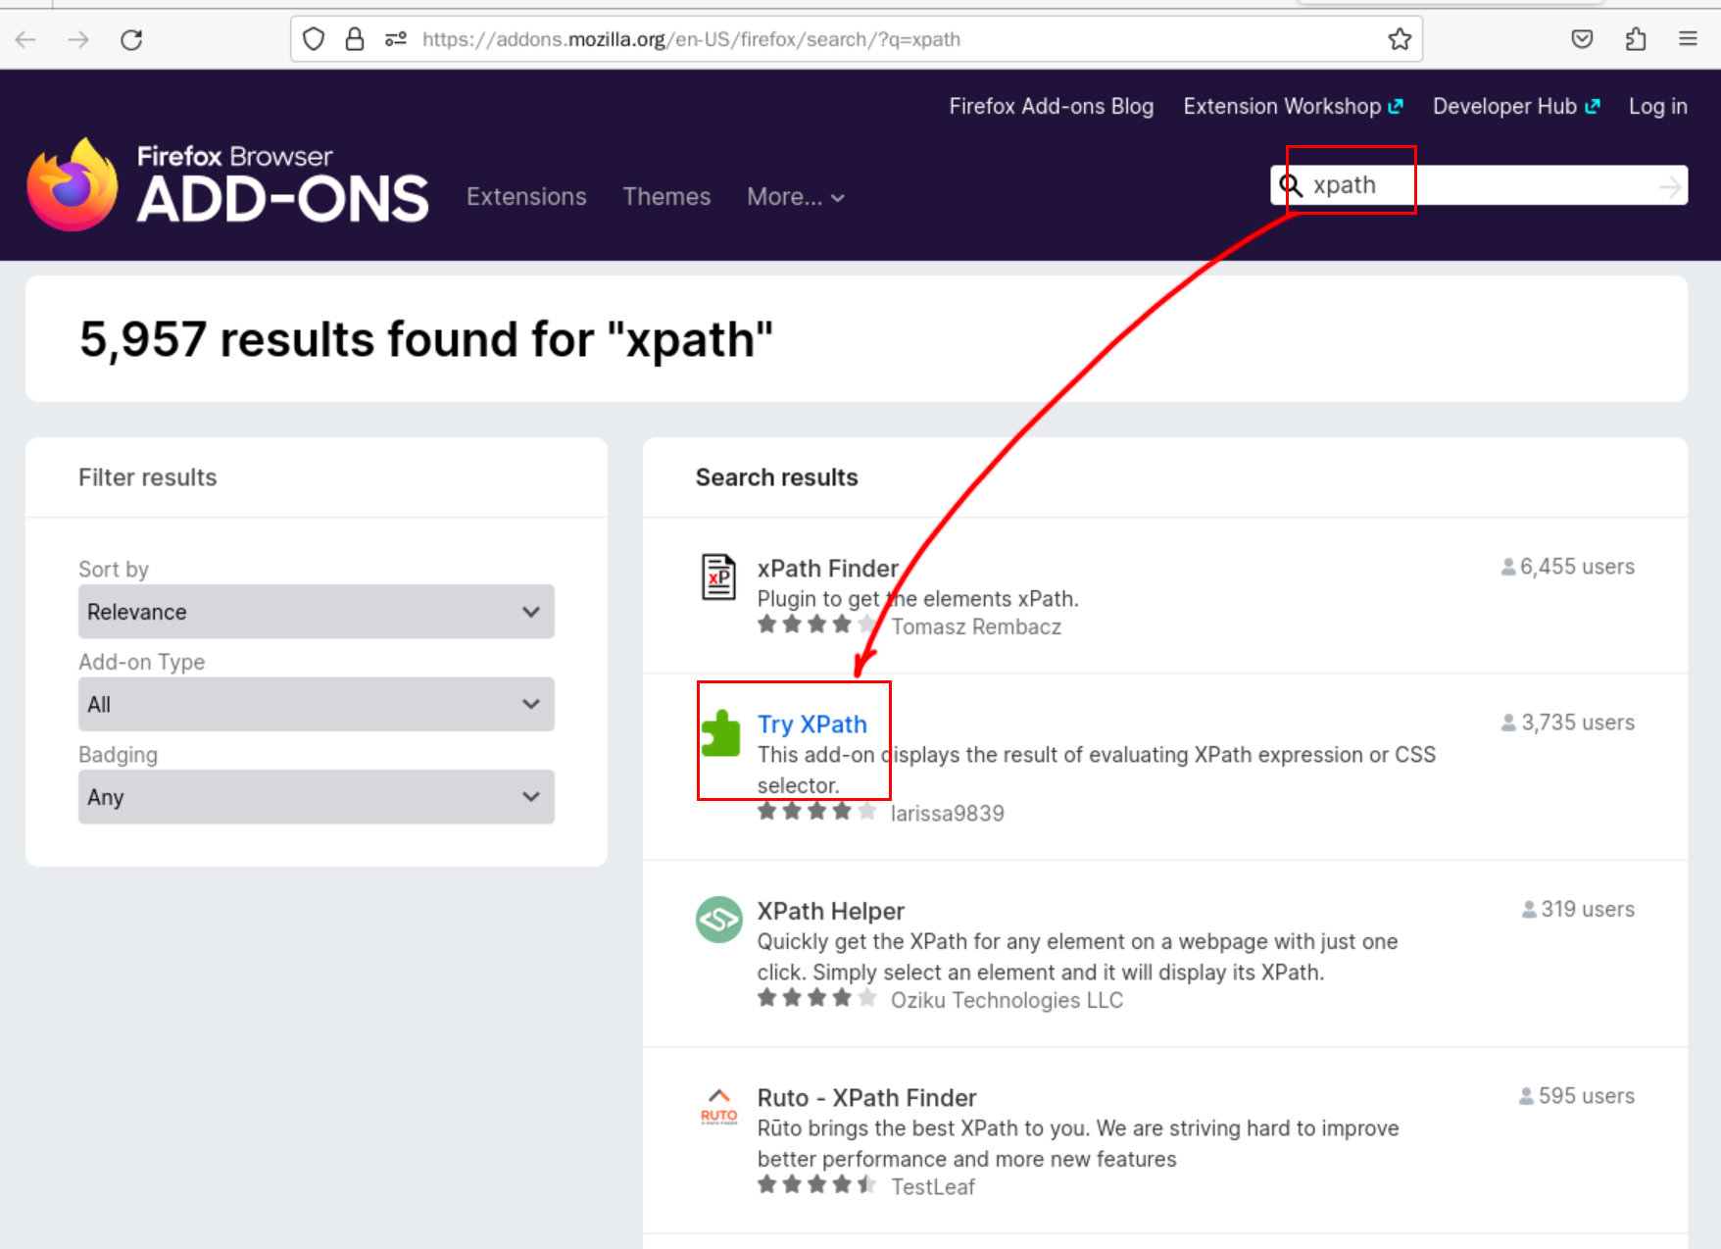Click the 595 users count
The width and height of the screenshot is (1721, 1249).
(x=1577, y=1096)
